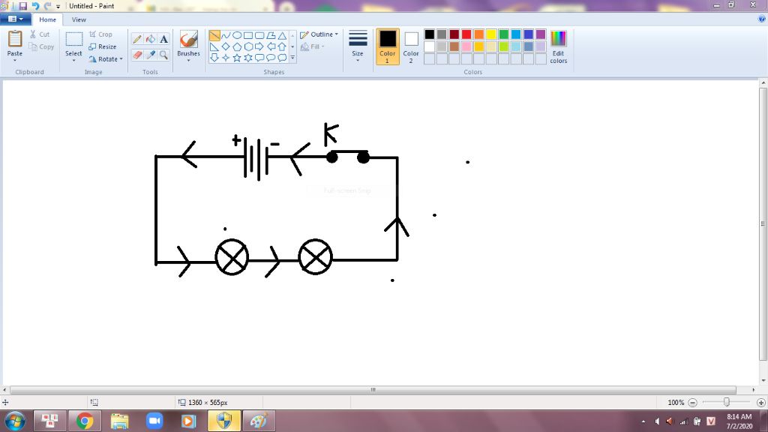Switch to the Home tab
Image resolution: width=768 pixels, height=432 pixels.
[47, 19]
